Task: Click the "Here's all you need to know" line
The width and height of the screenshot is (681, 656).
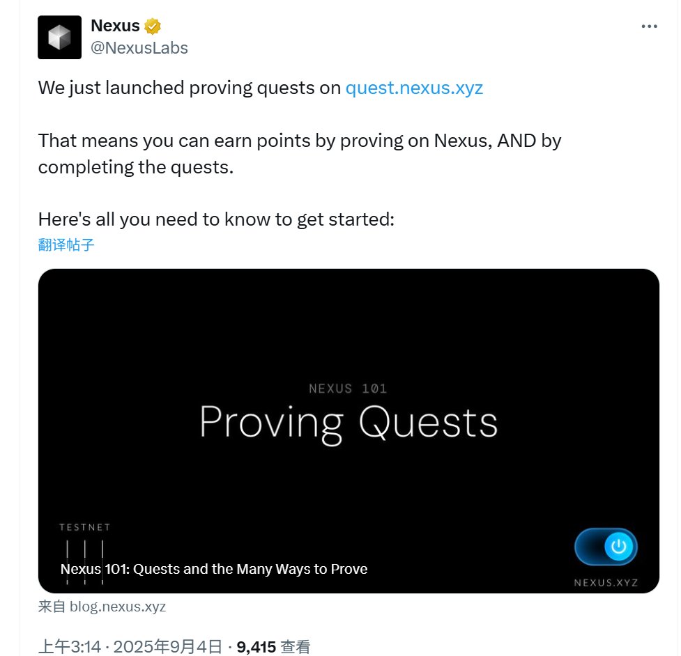Action: tap(216, 219)
